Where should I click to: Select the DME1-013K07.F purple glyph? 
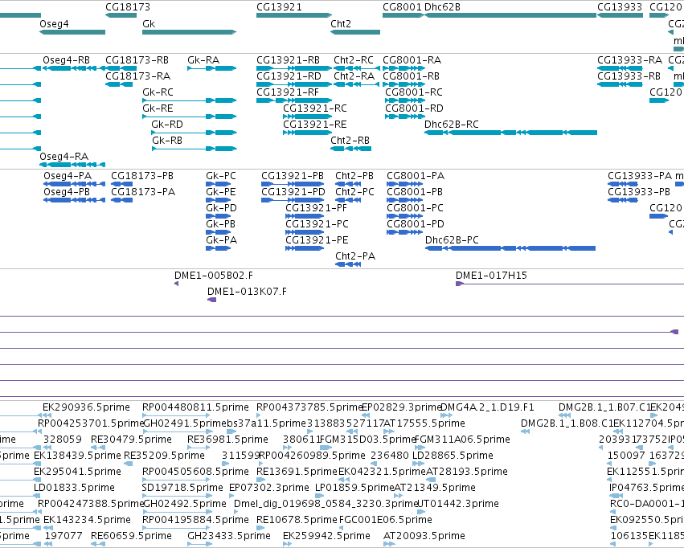click(212, 300)
